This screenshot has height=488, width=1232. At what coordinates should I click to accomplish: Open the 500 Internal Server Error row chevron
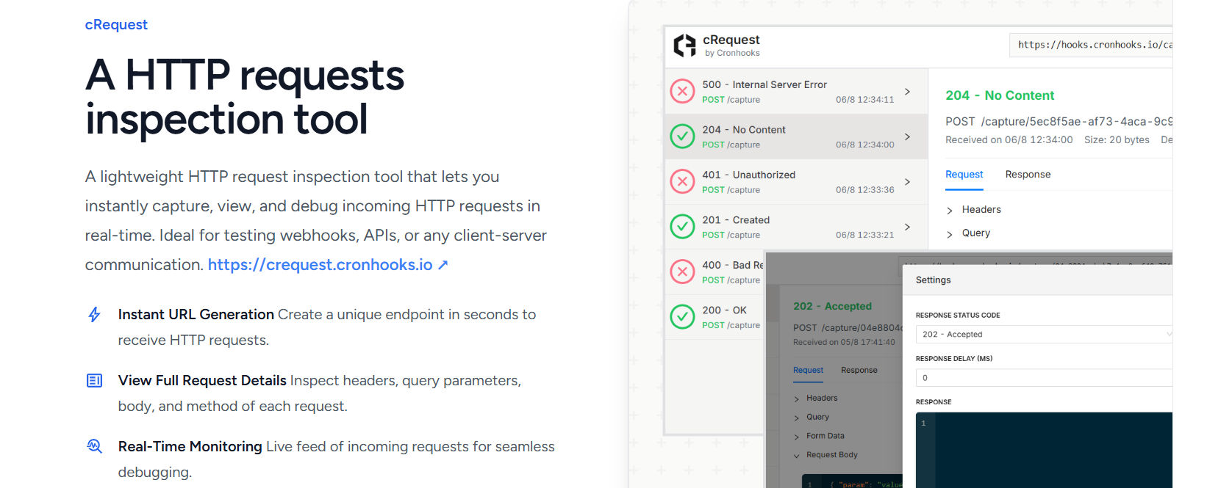(908, 92)
